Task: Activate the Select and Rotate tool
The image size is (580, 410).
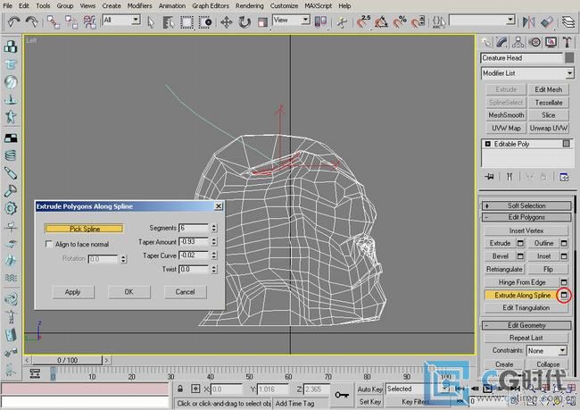Action: pos(244,22)
